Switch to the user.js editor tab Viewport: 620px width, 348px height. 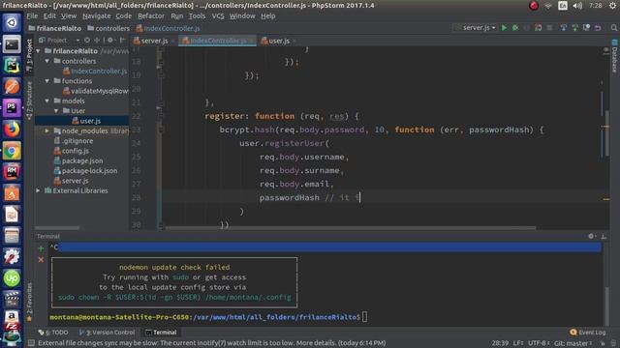pyautogui.click(x=279, y=41)
